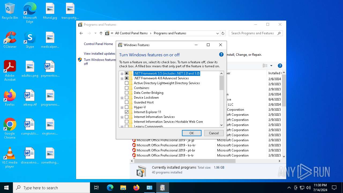Click the View installed updates link

[x=99, y=54]
